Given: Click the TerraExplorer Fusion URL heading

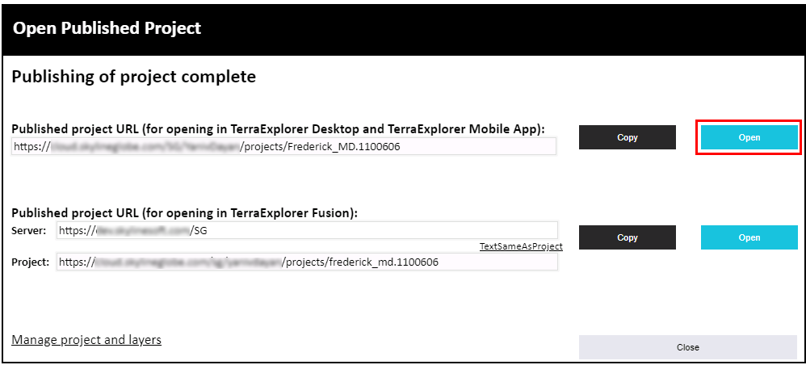Looking at the screenshot, I should pyautogui.click(x=184, y=213).
